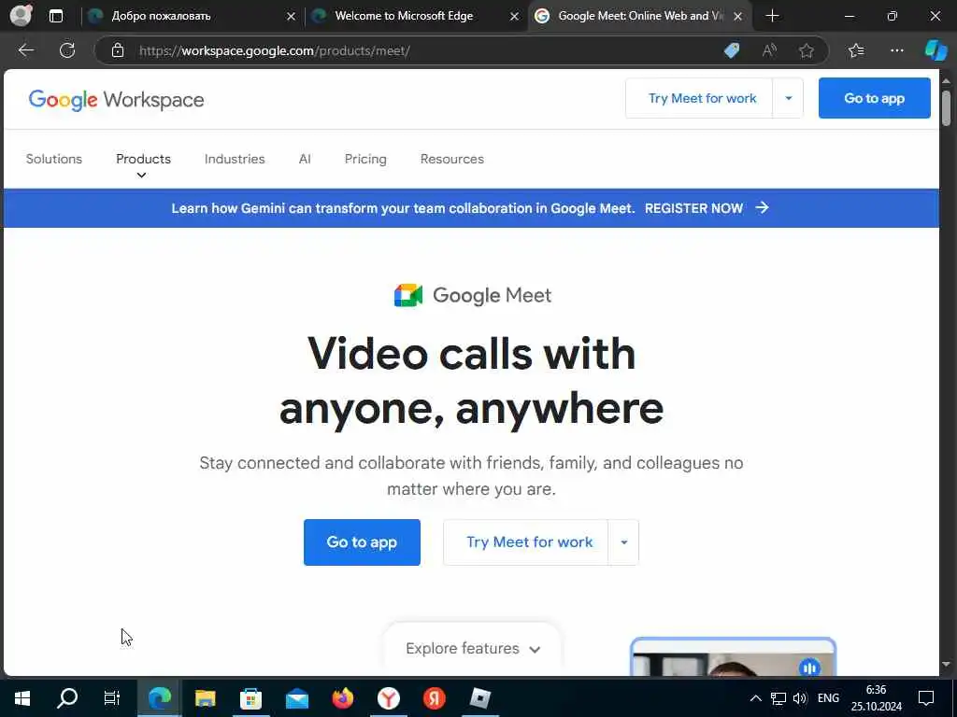This screenshot has width=957, height=717.
Task: Open taskbar clock showing 6:36
Action: coord(877,698)
